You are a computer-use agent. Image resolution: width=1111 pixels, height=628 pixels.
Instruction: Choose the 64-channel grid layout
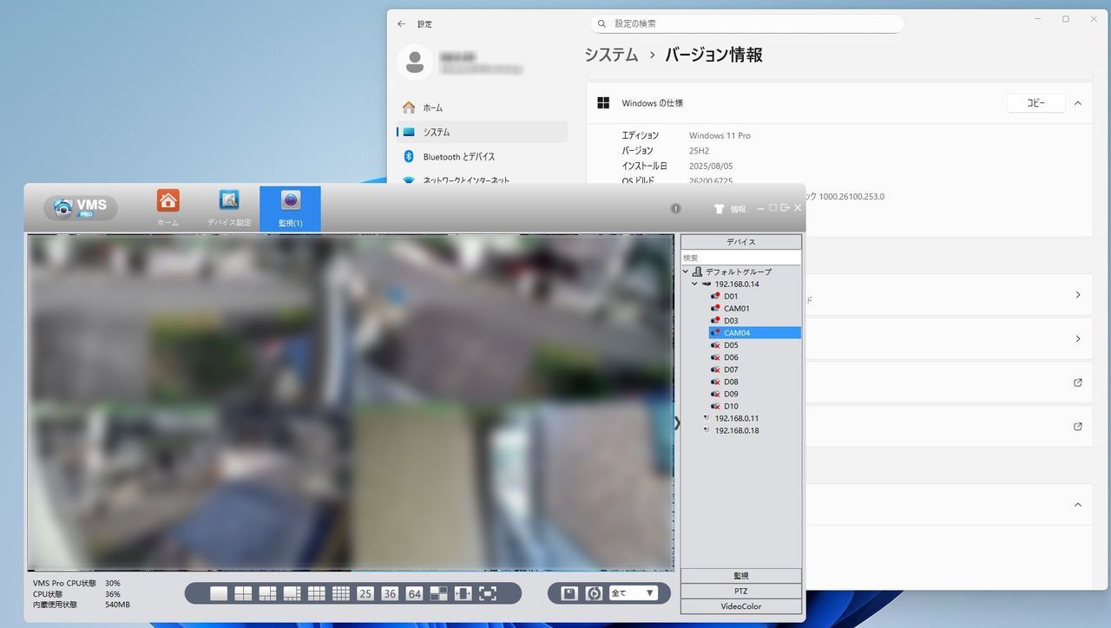click(x=415, y=593)
